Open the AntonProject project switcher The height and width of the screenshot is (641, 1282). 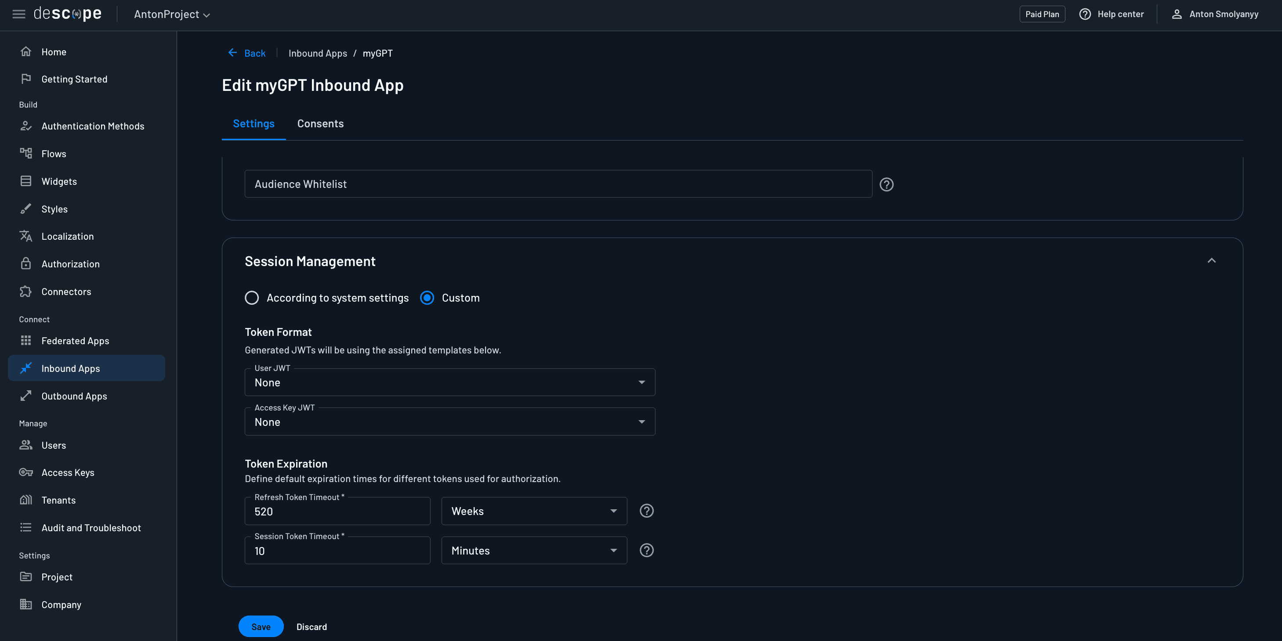pyautogui.click(x=171, y=14)
